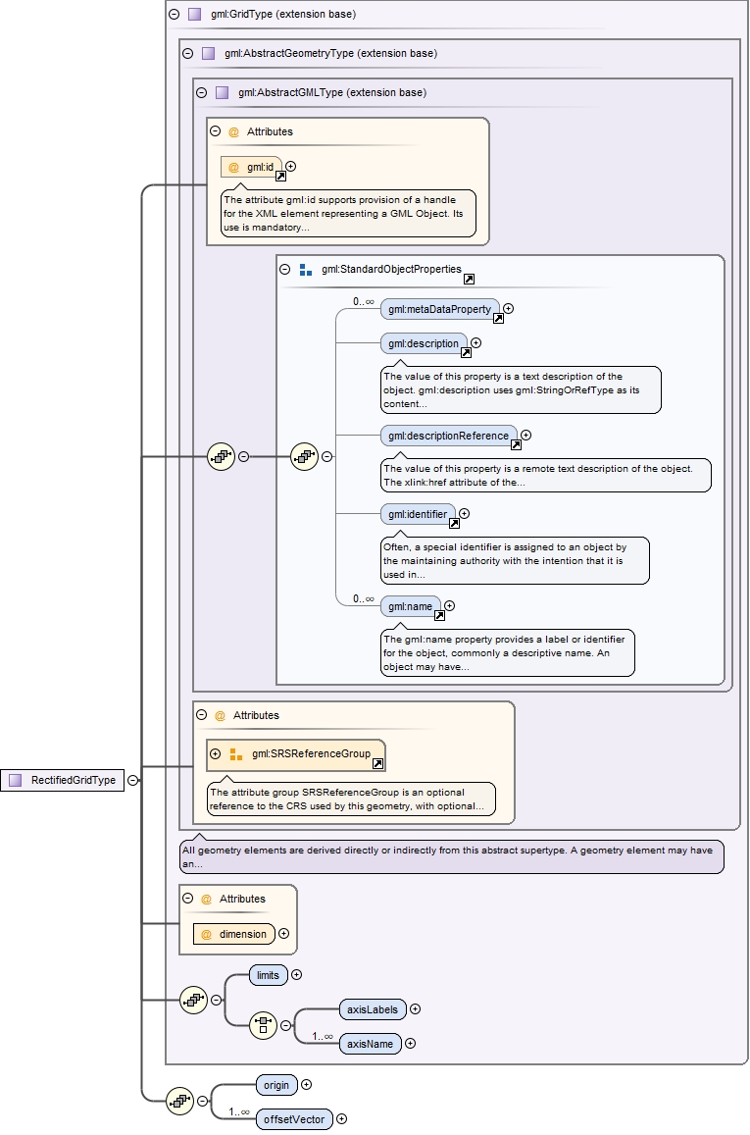
Task: Click the gml:descriptionReference element
Action: click(448, 436)
